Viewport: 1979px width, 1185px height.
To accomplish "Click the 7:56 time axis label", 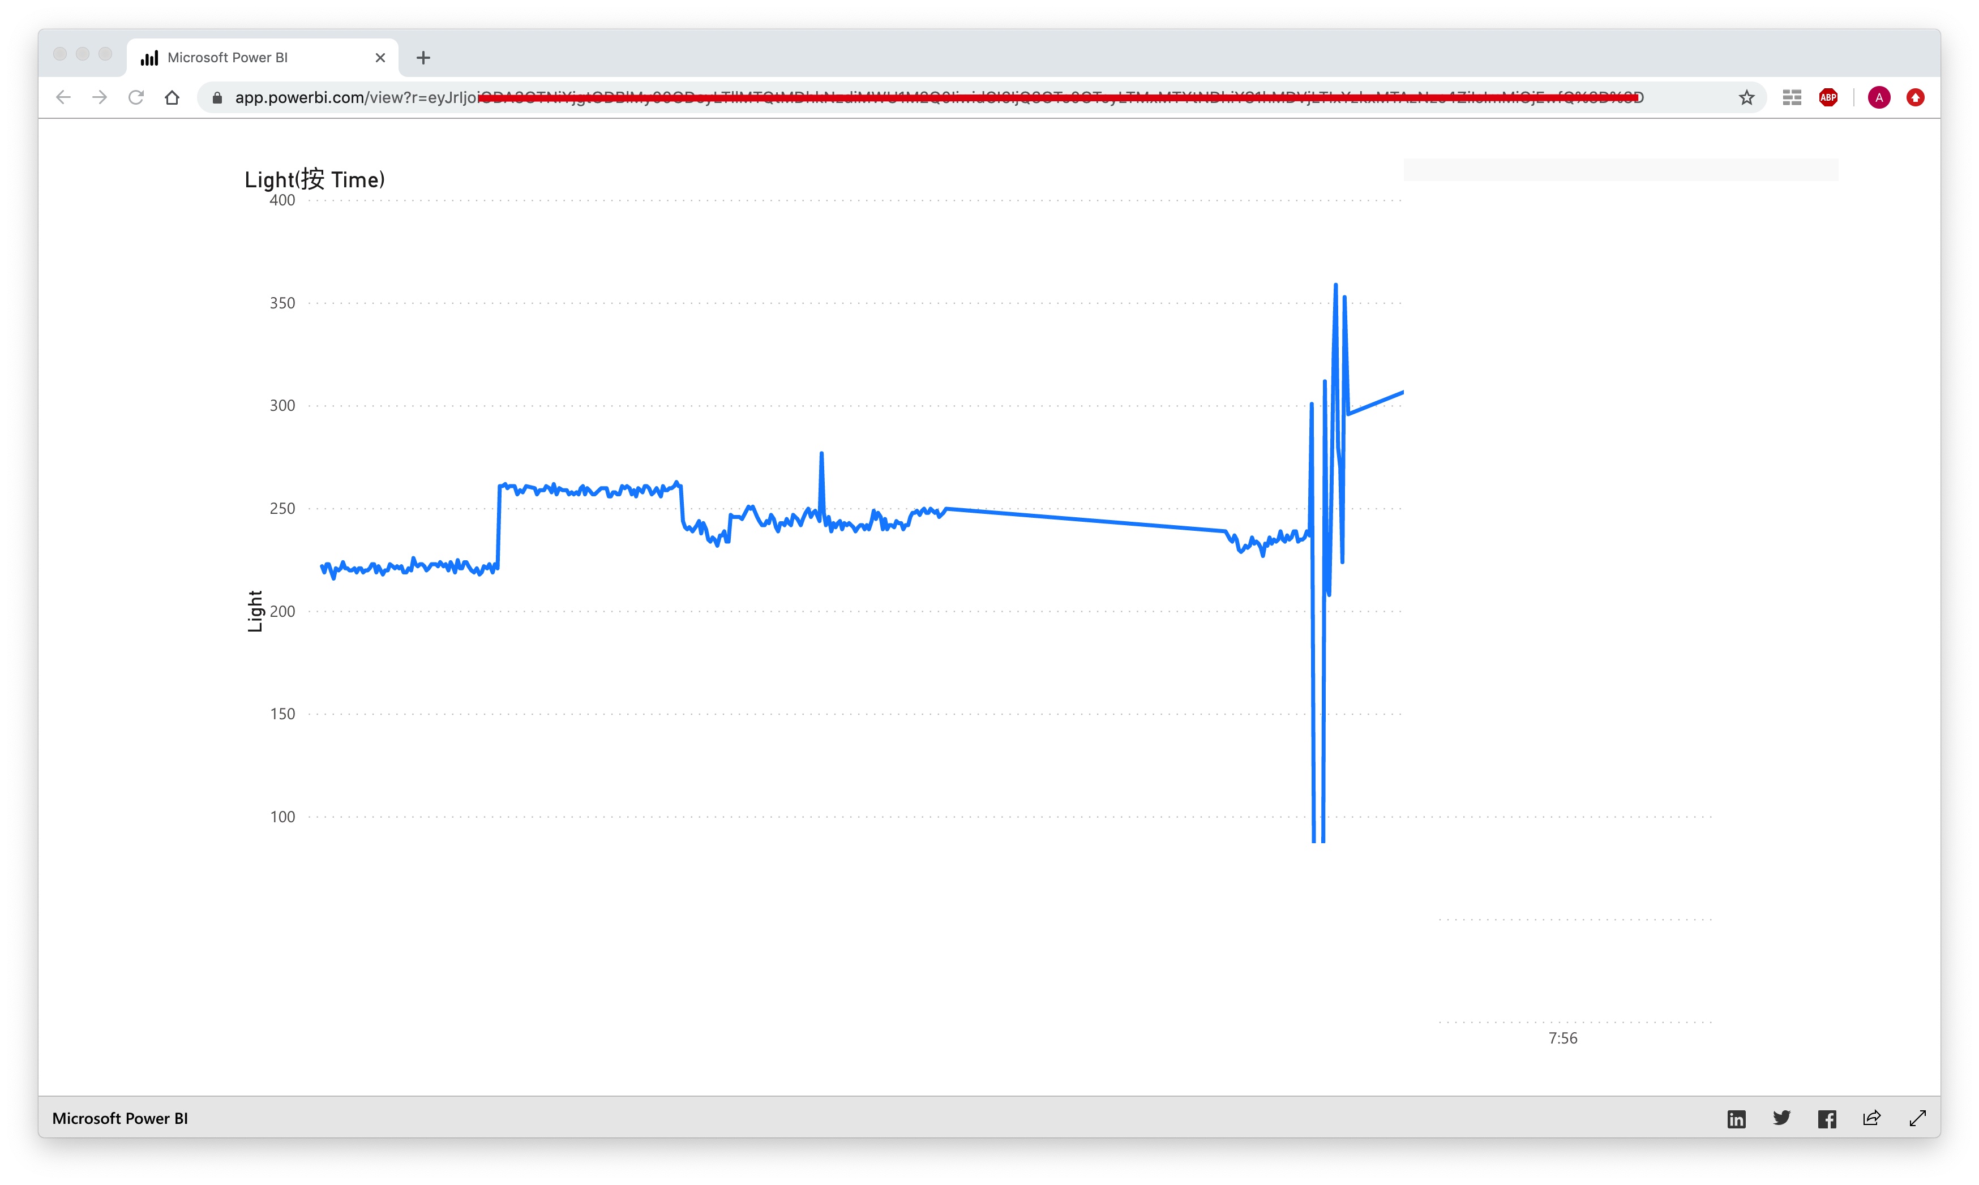I will (1563, 1038).
